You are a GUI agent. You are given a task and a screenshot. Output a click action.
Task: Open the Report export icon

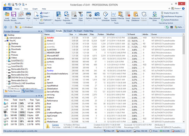(x=36, y=16)
